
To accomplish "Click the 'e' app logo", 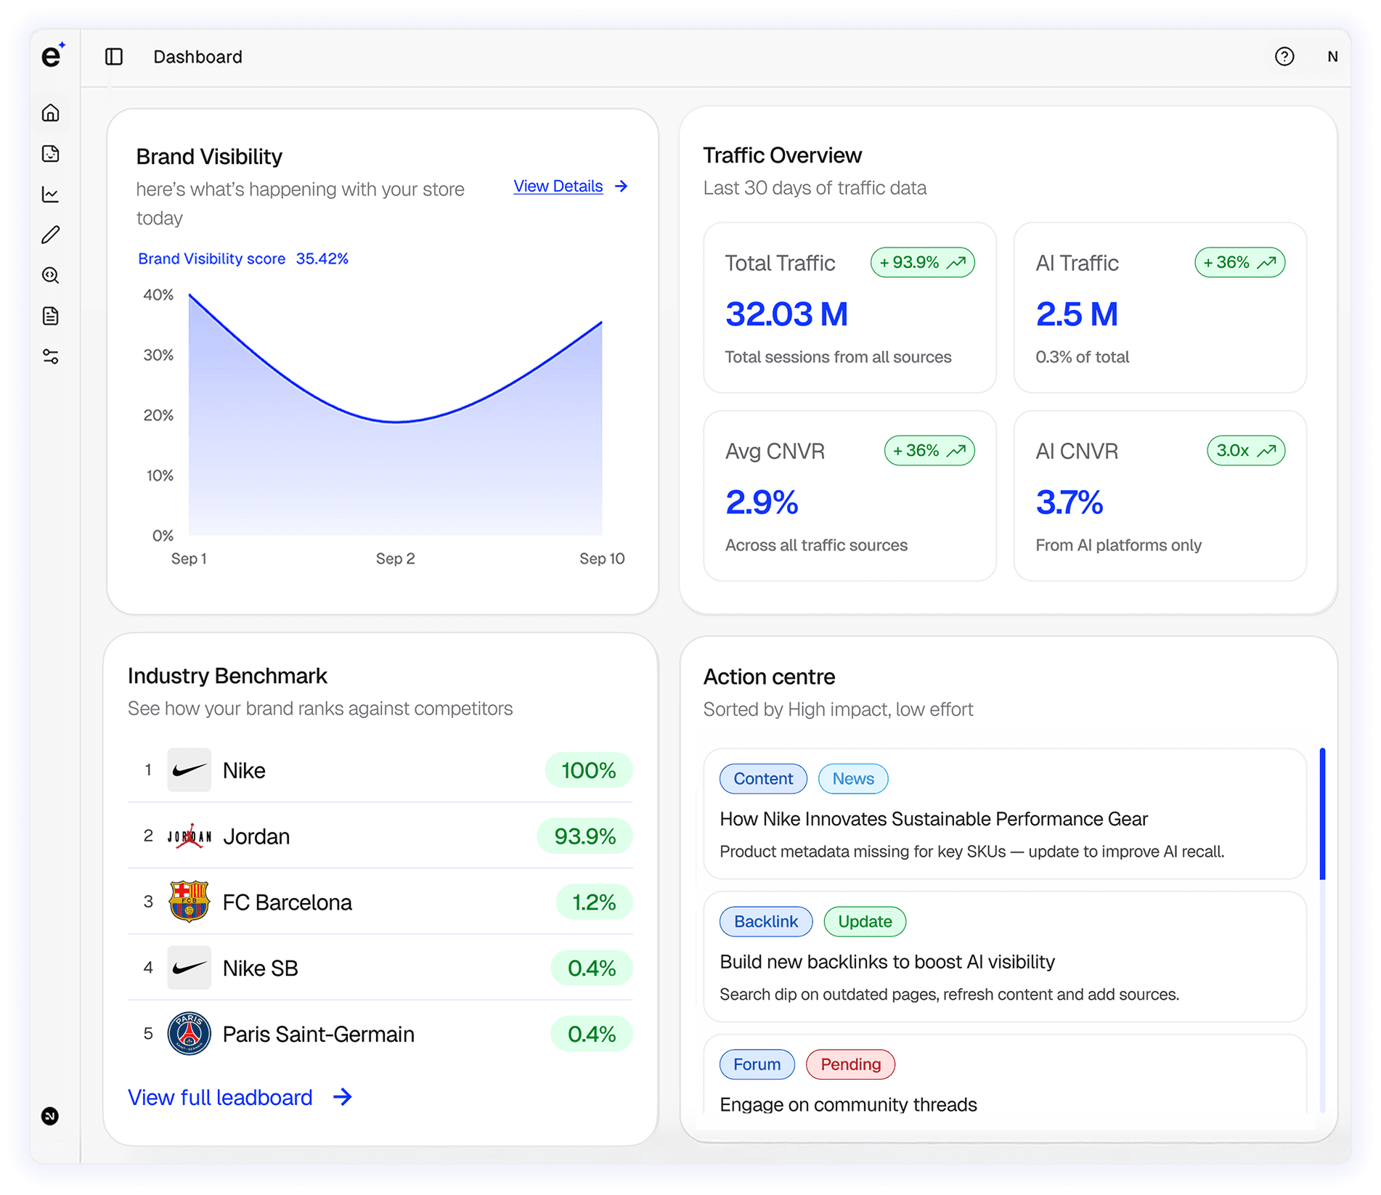I will click(52, 55).
